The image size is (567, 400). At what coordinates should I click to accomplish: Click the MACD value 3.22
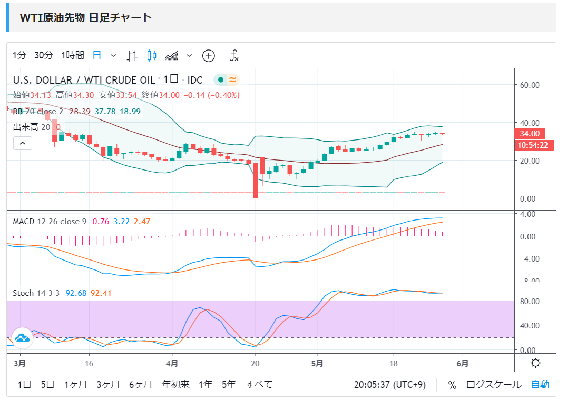pos(122,221)
